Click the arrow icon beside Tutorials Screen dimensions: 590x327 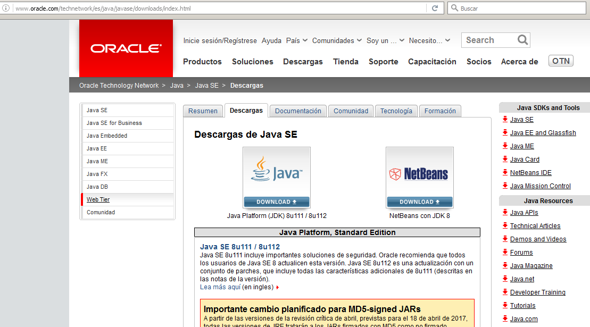tap(505, 306)
